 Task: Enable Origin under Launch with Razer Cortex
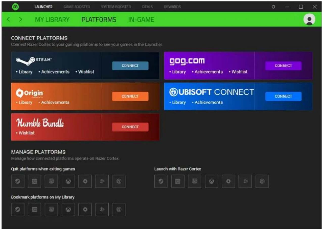[228, 181]
